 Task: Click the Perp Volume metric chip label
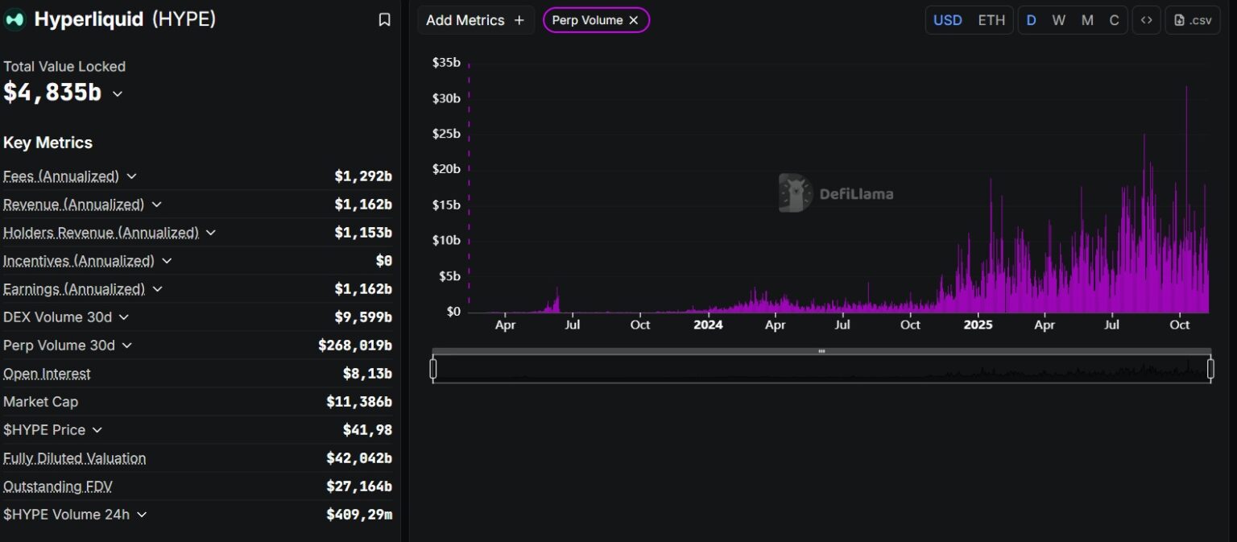click(587, 20)
